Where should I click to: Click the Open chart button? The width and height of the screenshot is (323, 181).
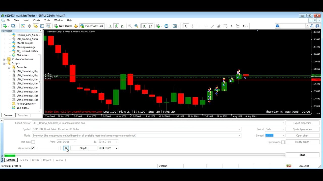(302, 135)
